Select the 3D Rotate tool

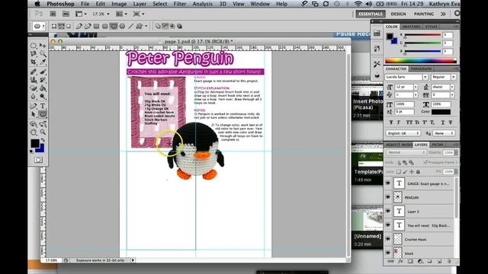pos(34,124)
